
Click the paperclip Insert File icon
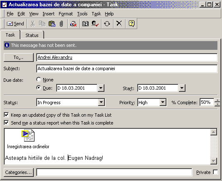[x=61, y=24]
